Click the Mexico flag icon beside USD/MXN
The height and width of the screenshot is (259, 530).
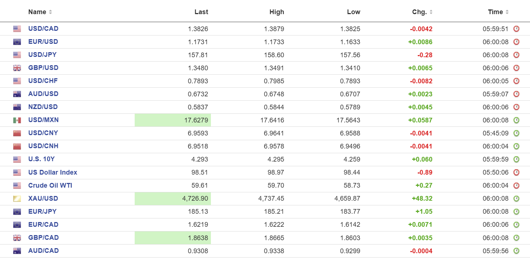17,120
